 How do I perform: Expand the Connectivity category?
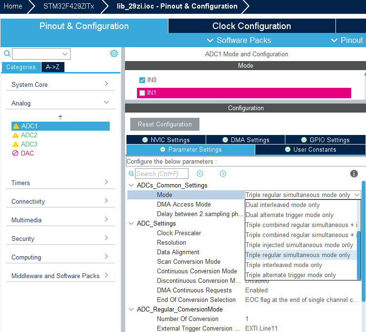(106, 201)
